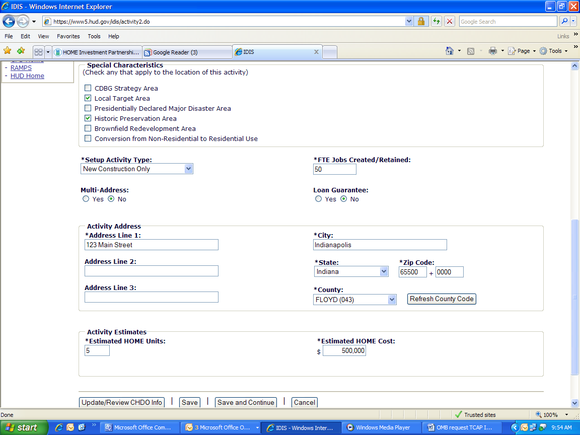Screen dimensions: 580x435
Task: Select No for Multi-Address
Action: (x=111, y=199)
